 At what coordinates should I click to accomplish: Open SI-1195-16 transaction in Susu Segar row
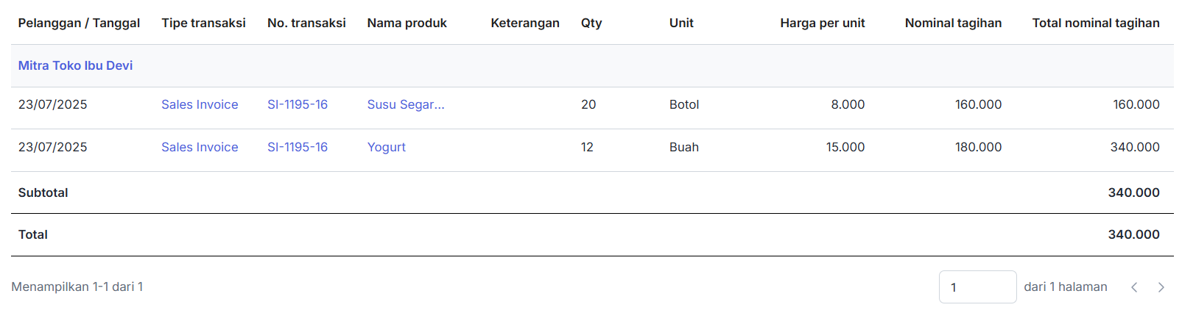(298, 104)
